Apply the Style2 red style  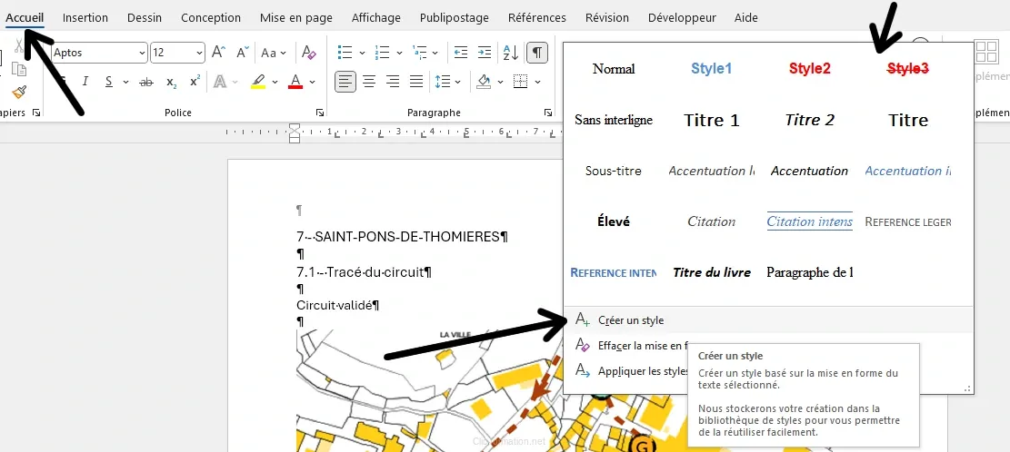click(810, 69)
